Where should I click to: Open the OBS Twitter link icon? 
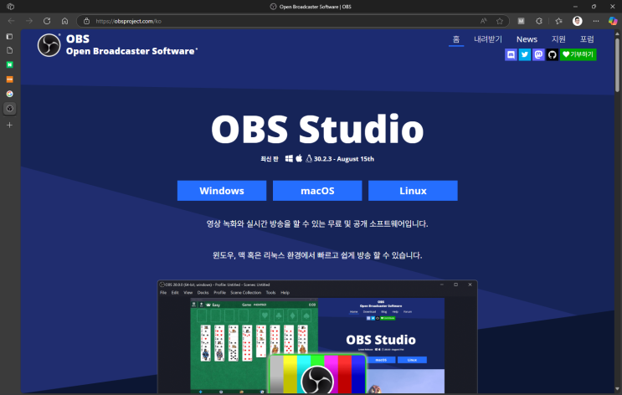point(524,54)
